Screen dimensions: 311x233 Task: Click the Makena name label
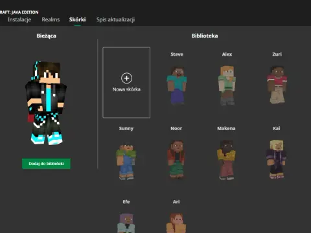(226, 128)
